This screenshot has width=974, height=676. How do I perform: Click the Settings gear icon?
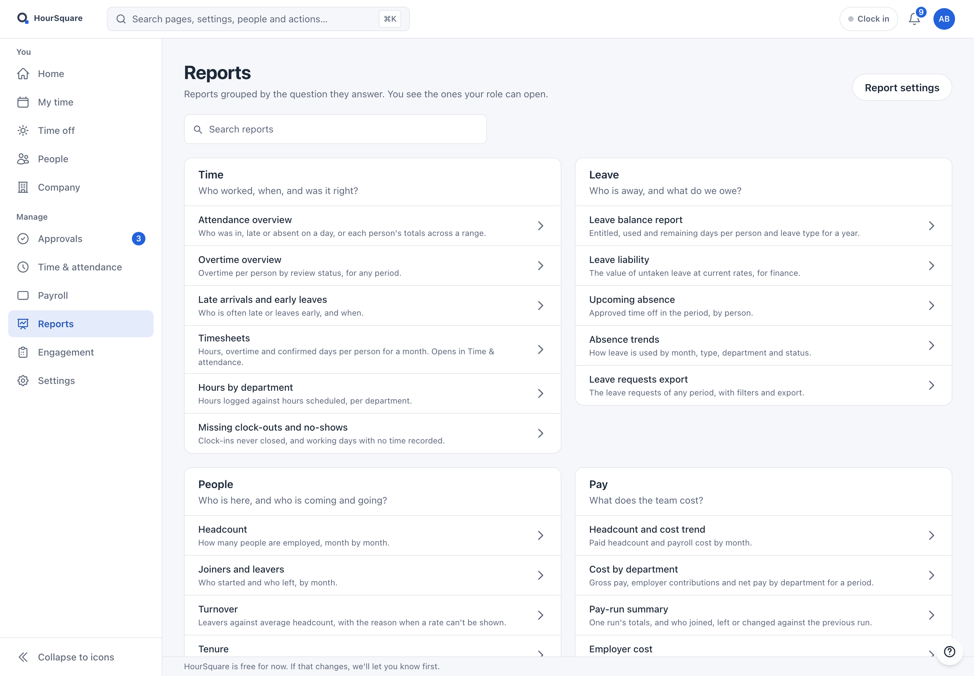click(x=23, y=381)
